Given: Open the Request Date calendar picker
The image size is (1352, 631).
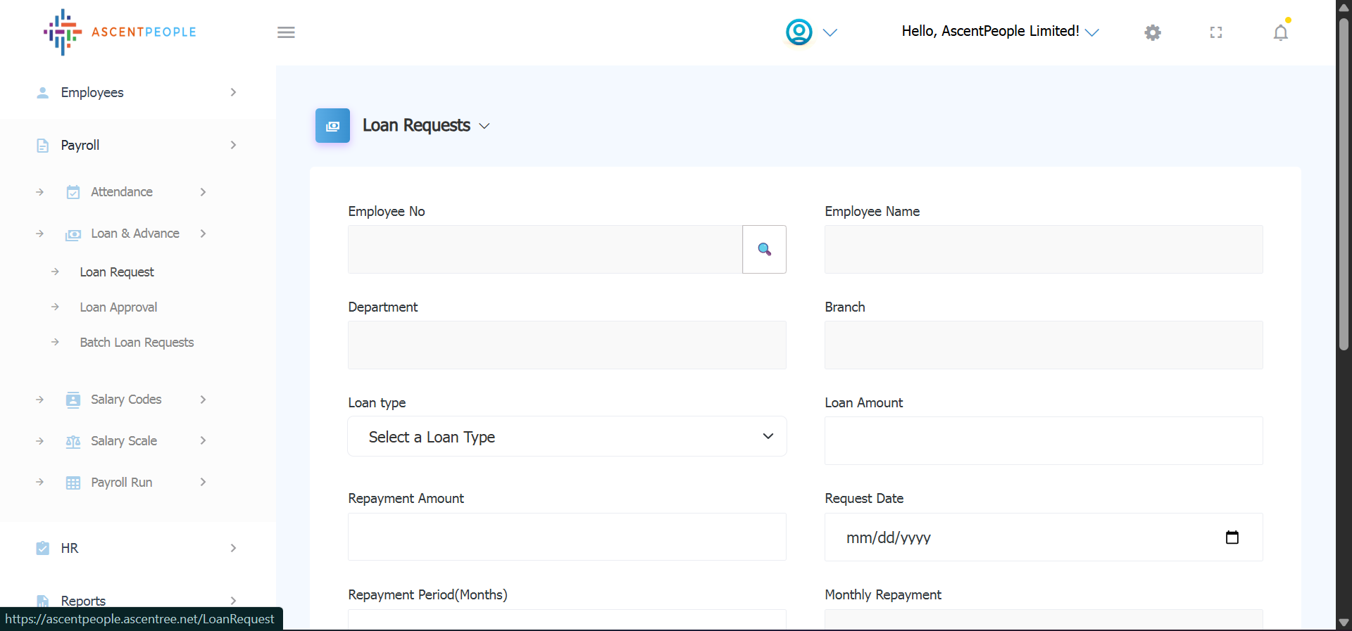Looking at the screenshot, I should point(1232,537).
